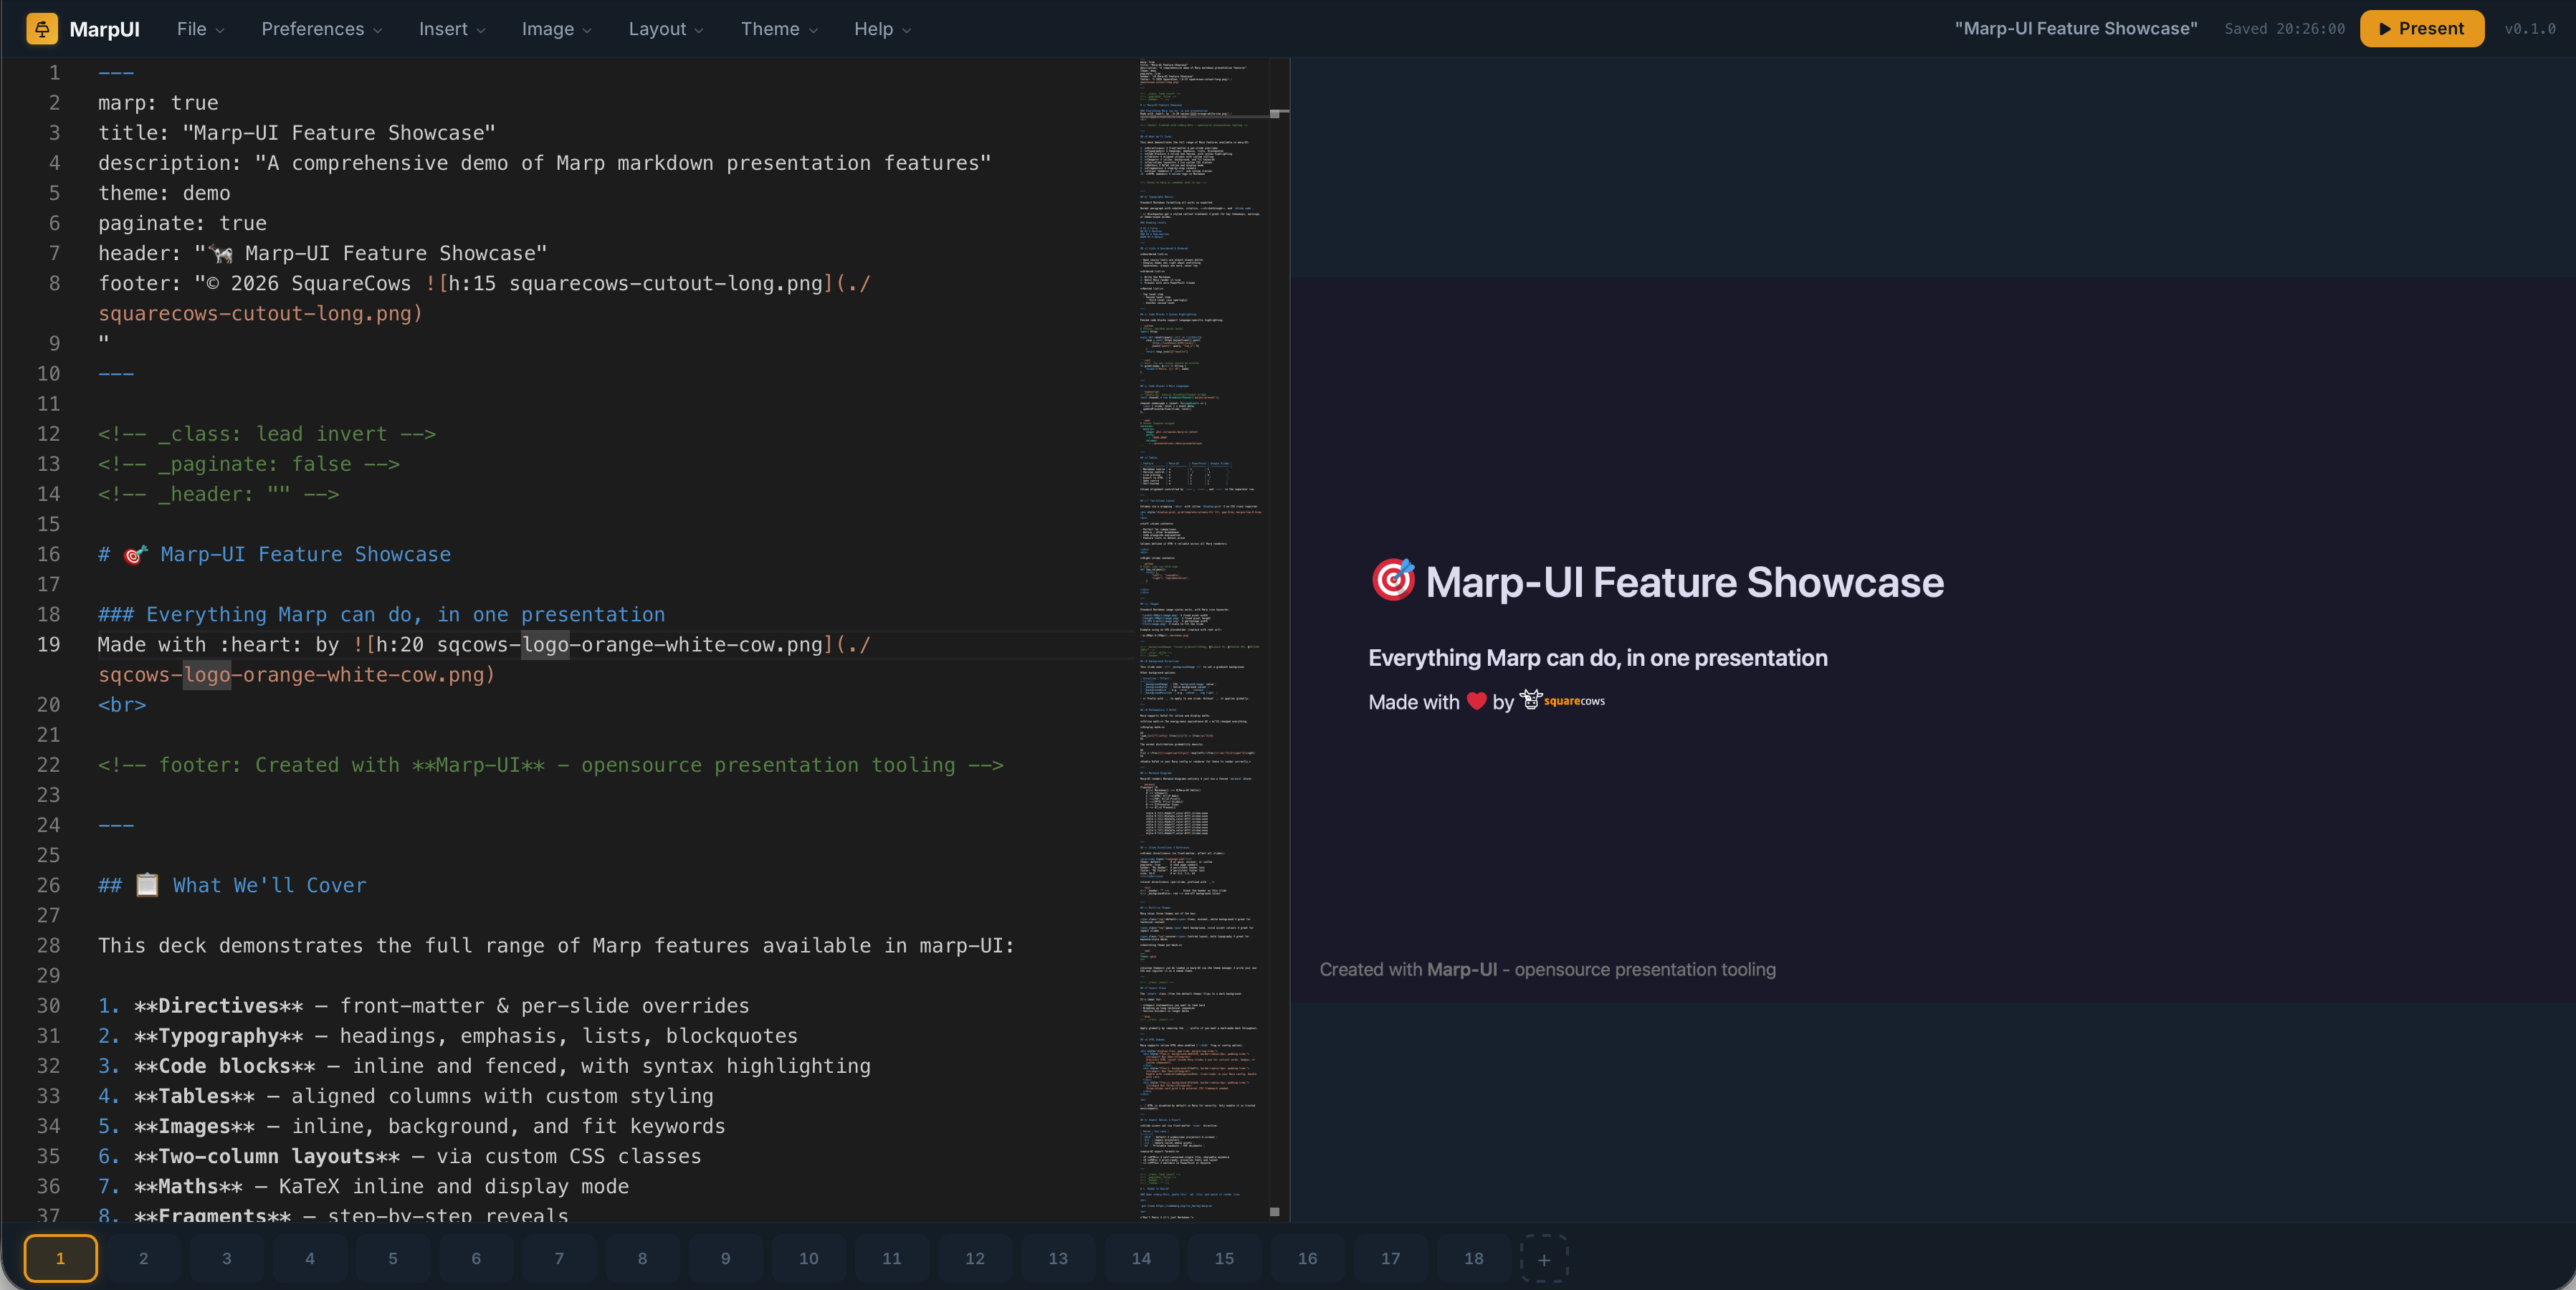The image size is (2576, 1290).
Task: Jump to slide 18 in the strip
Action: (x=1473, y=1259)
